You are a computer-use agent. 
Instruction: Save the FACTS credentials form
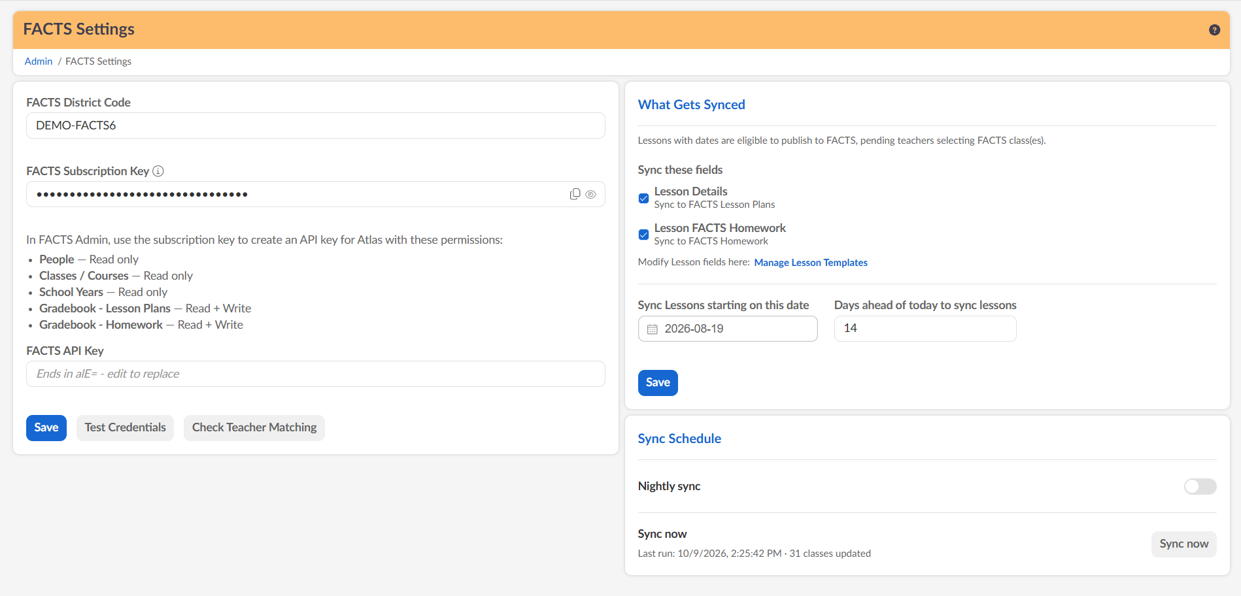tap(46, 428)
